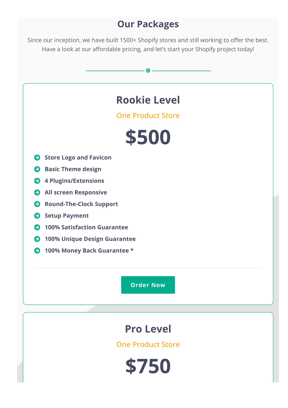Click arrow icon beside Store Logo and Favicon
The image size is (288, 408).
37,158
